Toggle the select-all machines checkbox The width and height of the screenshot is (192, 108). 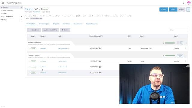[x=29, y=36]
